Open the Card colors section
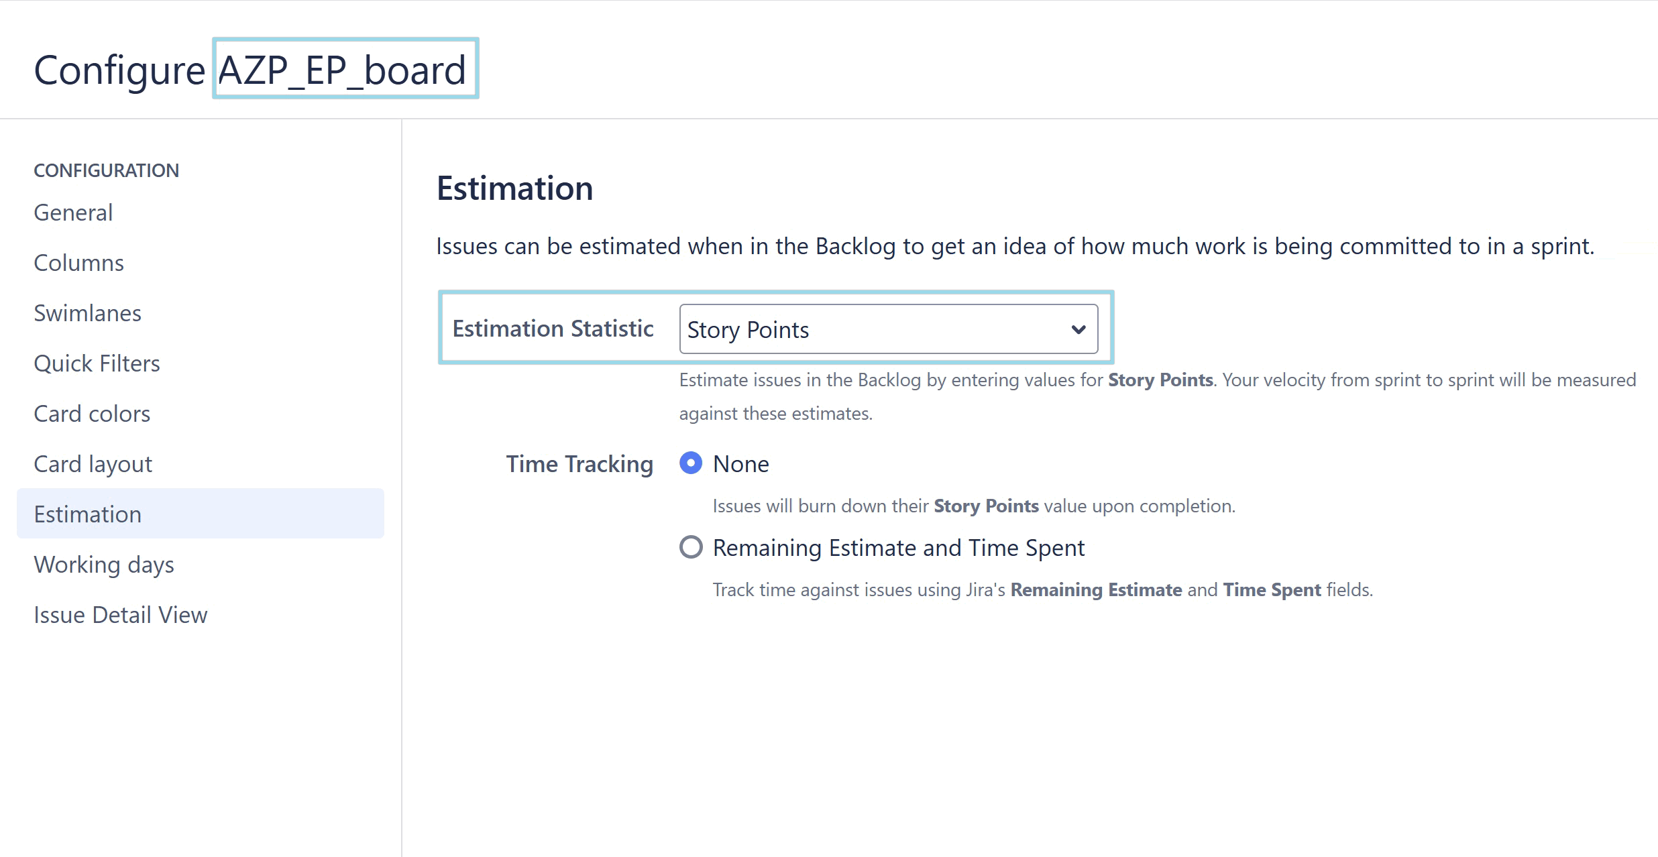 [92, 414]
